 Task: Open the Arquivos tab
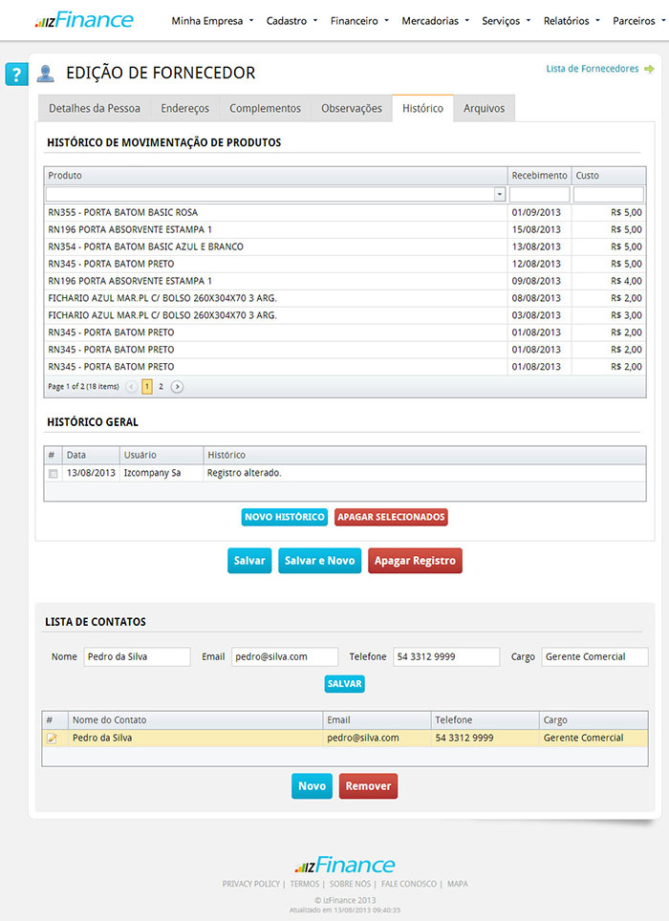coord(484,108)
